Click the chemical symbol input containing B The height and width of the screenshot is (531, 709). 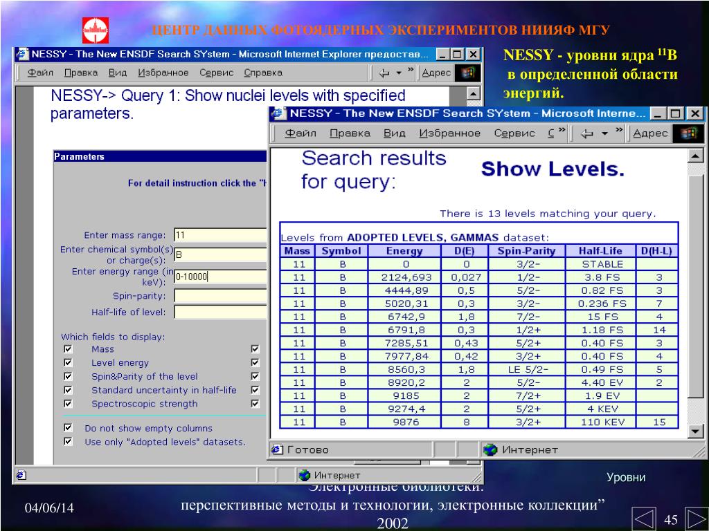pyautogui.click(x=221, y=254)
